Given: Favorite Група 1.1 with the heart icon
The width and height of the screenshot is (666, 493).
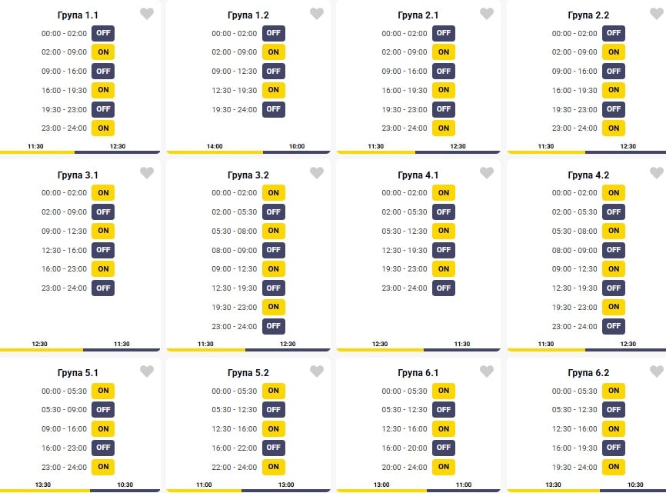Looking at the screenshot, I should tap(147, 14).
